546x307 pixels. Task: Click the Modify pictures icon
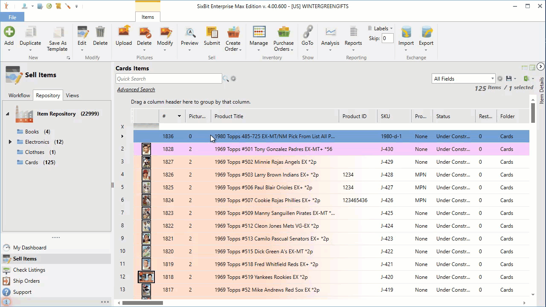pyautogui.click(x=165, y=32)
